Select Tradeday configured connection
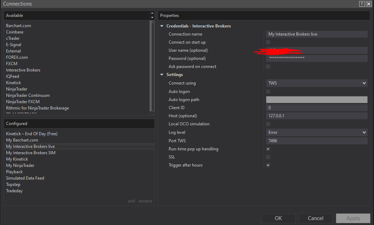374x225 pixels. [x=14, y=191]
